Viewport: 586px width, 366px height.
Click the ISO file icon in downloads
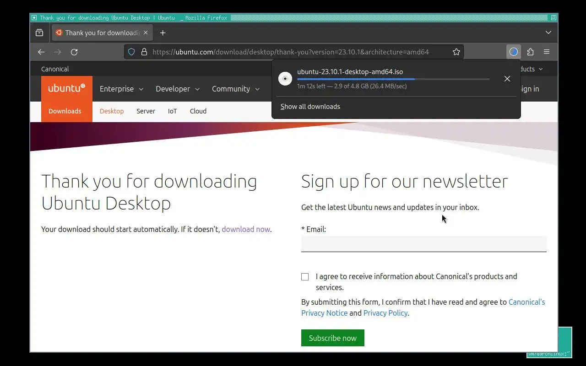pyautogui.click(x=285, y=79)
